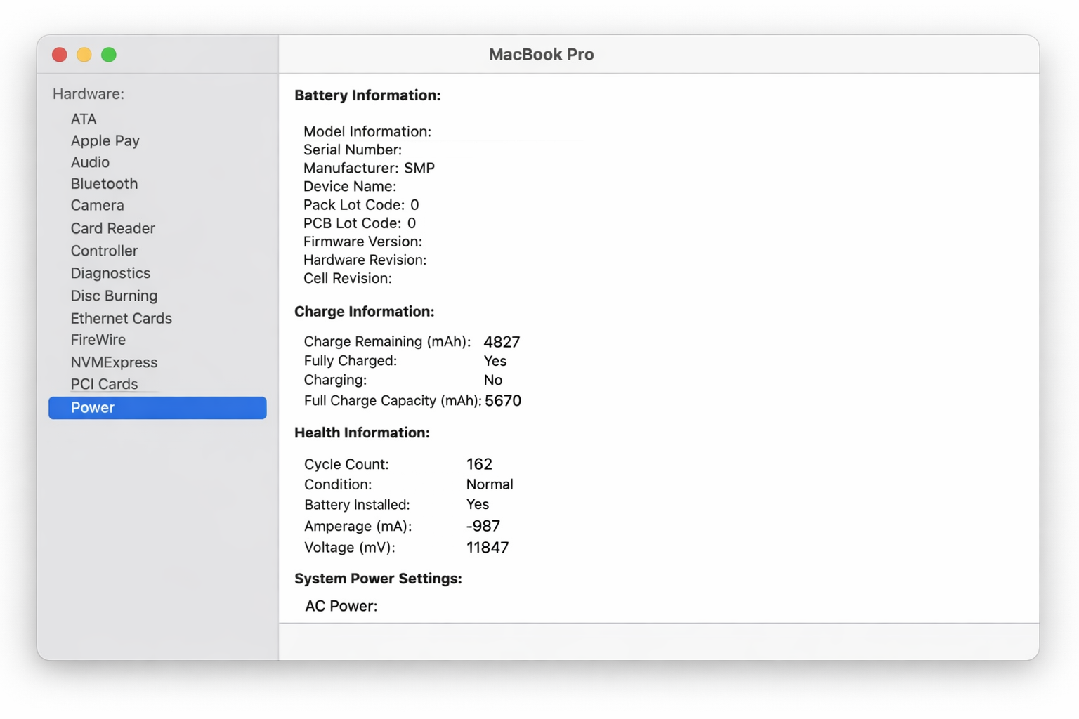Click the Battery Information heading
Image resolution: width=1079 pixels, height=719 pixels.
coord(367,95)
